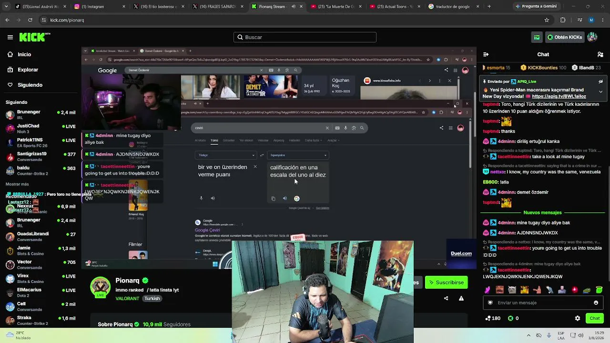Open the emote picker in the message box
The image size is (610, 343).
tap(596, 303)
